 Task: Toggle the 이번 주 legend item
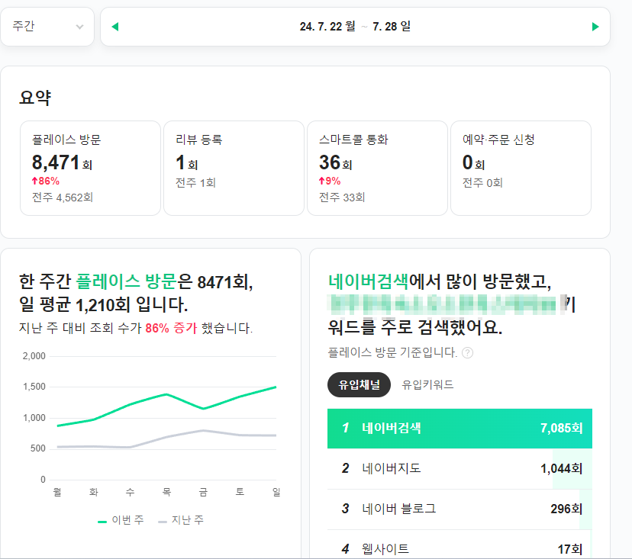[x=121, y=520]
